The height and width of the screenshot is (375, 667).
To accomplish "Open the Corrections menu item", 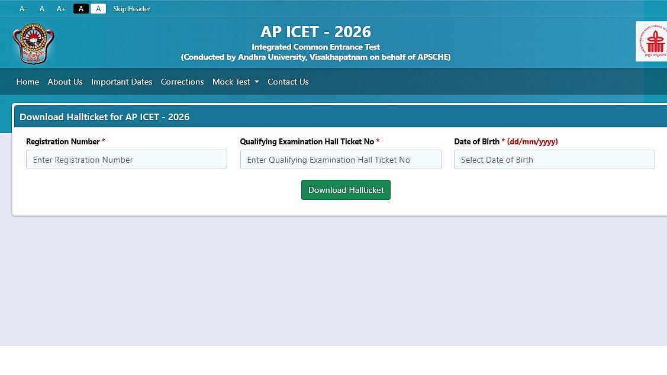I will point(182,82).
